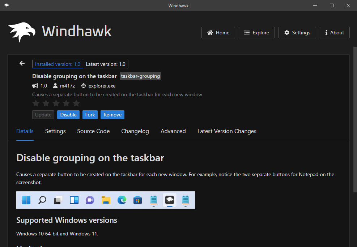The height and width of the screenshot is (247, 357).
Task: Click the Widgets icon in the taskbar image
Action: 74,200
